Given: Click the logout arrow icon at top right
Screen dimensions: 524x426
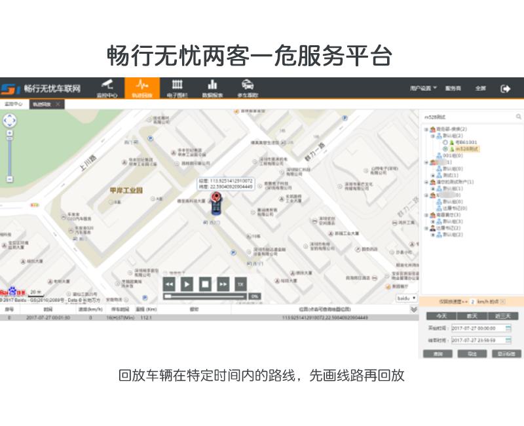Looking at the screenshot, I should [506, 88].
